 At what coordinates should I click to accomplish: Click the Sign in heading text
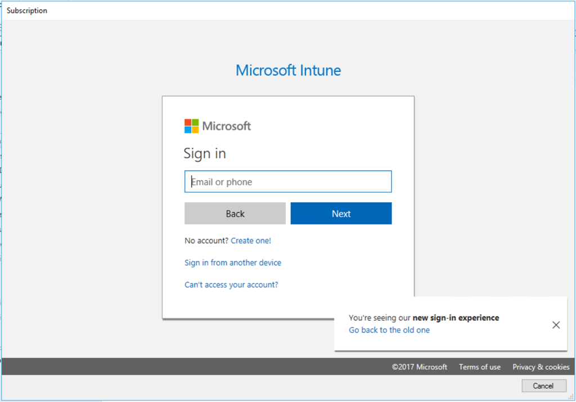205,153
